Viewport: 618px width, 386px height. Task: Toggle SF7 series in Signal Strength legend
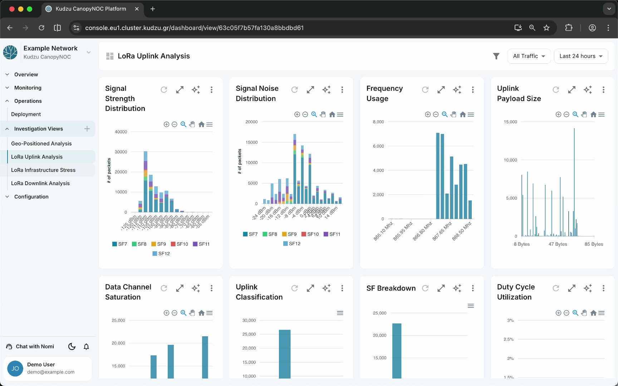point(119,244)
